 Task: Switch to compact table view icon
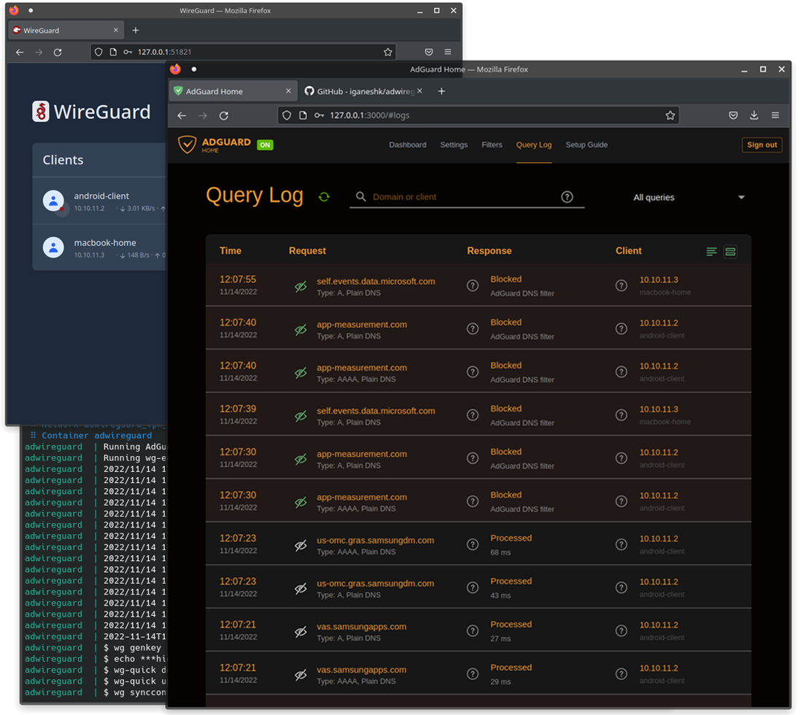[711, 252]
